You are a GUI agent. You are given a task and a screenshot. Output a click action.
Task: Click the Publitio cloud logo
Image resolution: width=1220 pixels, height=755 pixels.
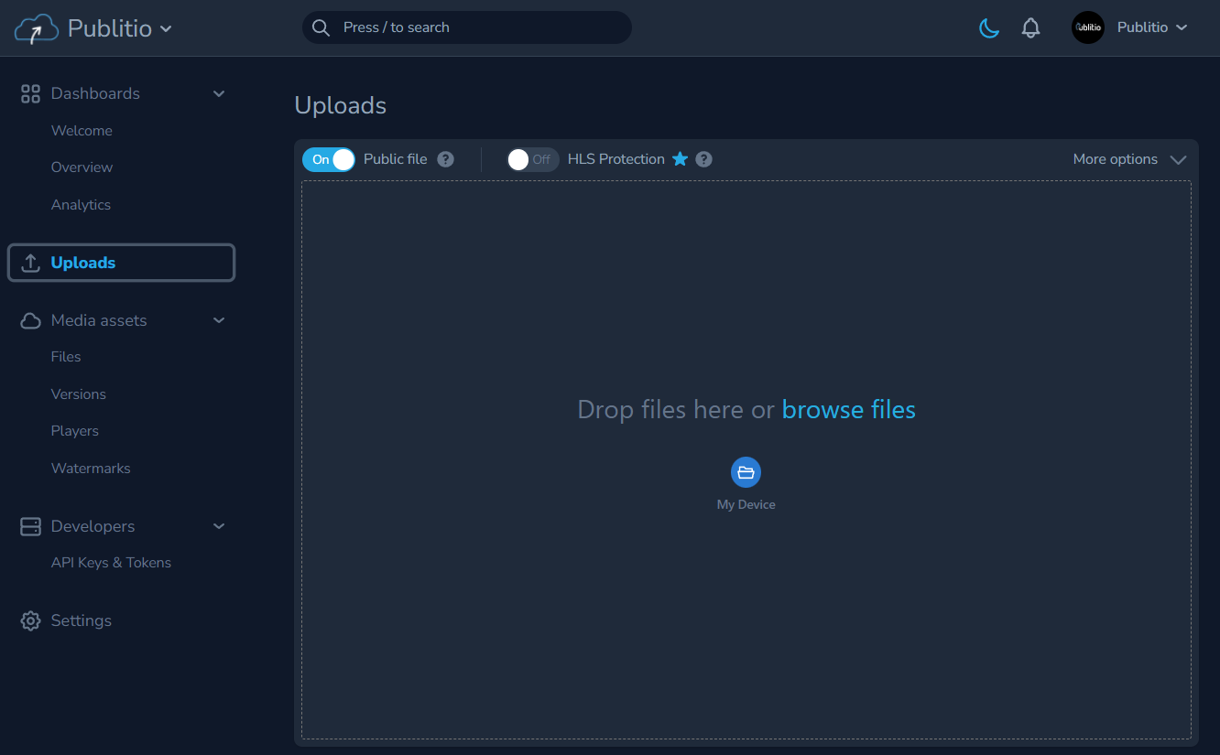click(x=36, y=27)
